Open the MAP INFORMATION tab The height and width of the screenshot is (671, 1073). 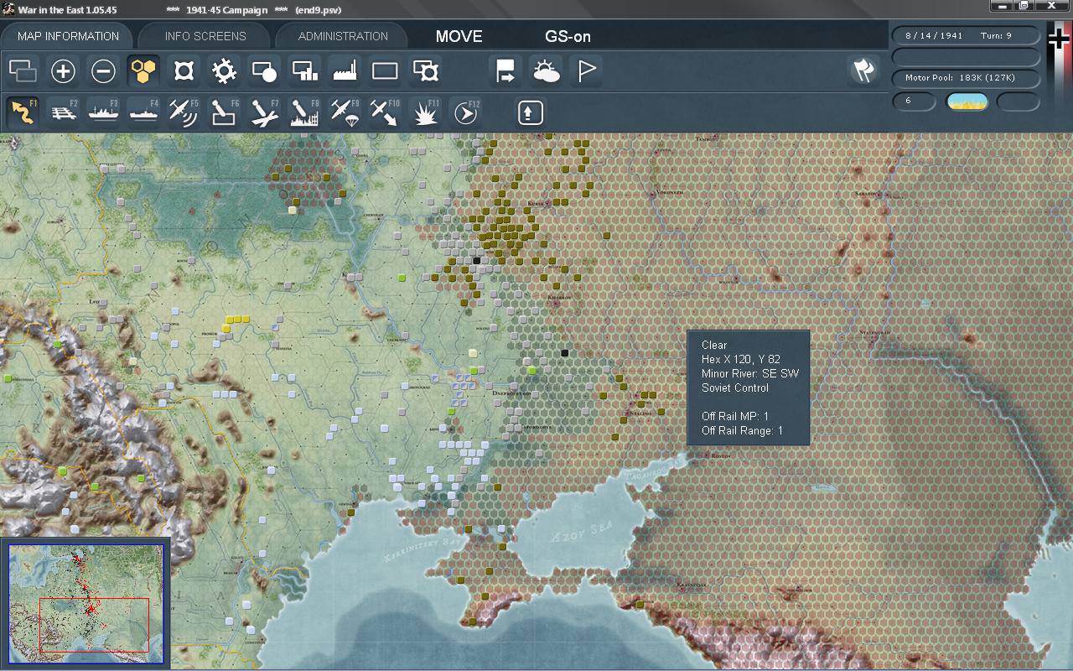pyautogui.click(x=68, y=36)
